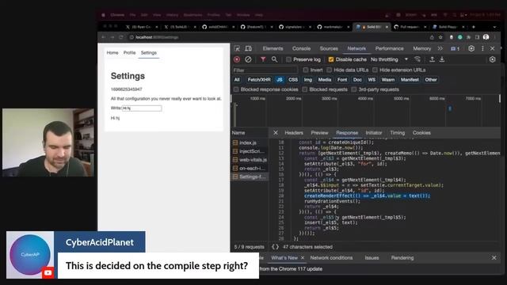The image size is (507, 285).
Task: Switch to the Sources tab
Action: click(x=329, y=48)
